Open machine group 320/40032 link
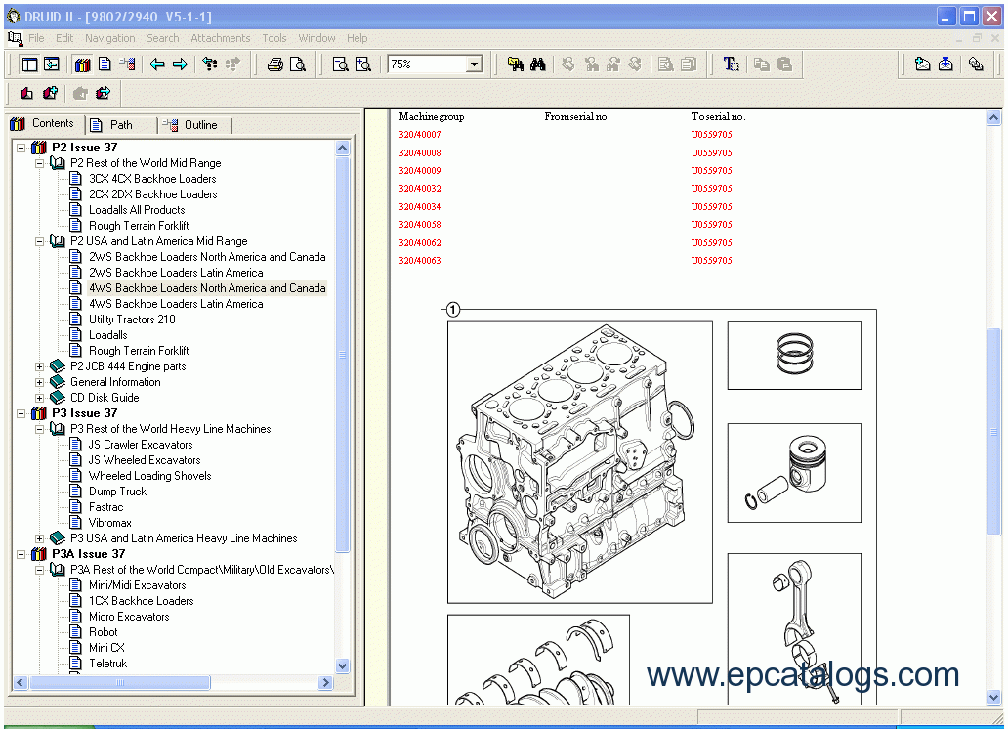The width and height of the screenshot is (1008, 729). [420, 189]
